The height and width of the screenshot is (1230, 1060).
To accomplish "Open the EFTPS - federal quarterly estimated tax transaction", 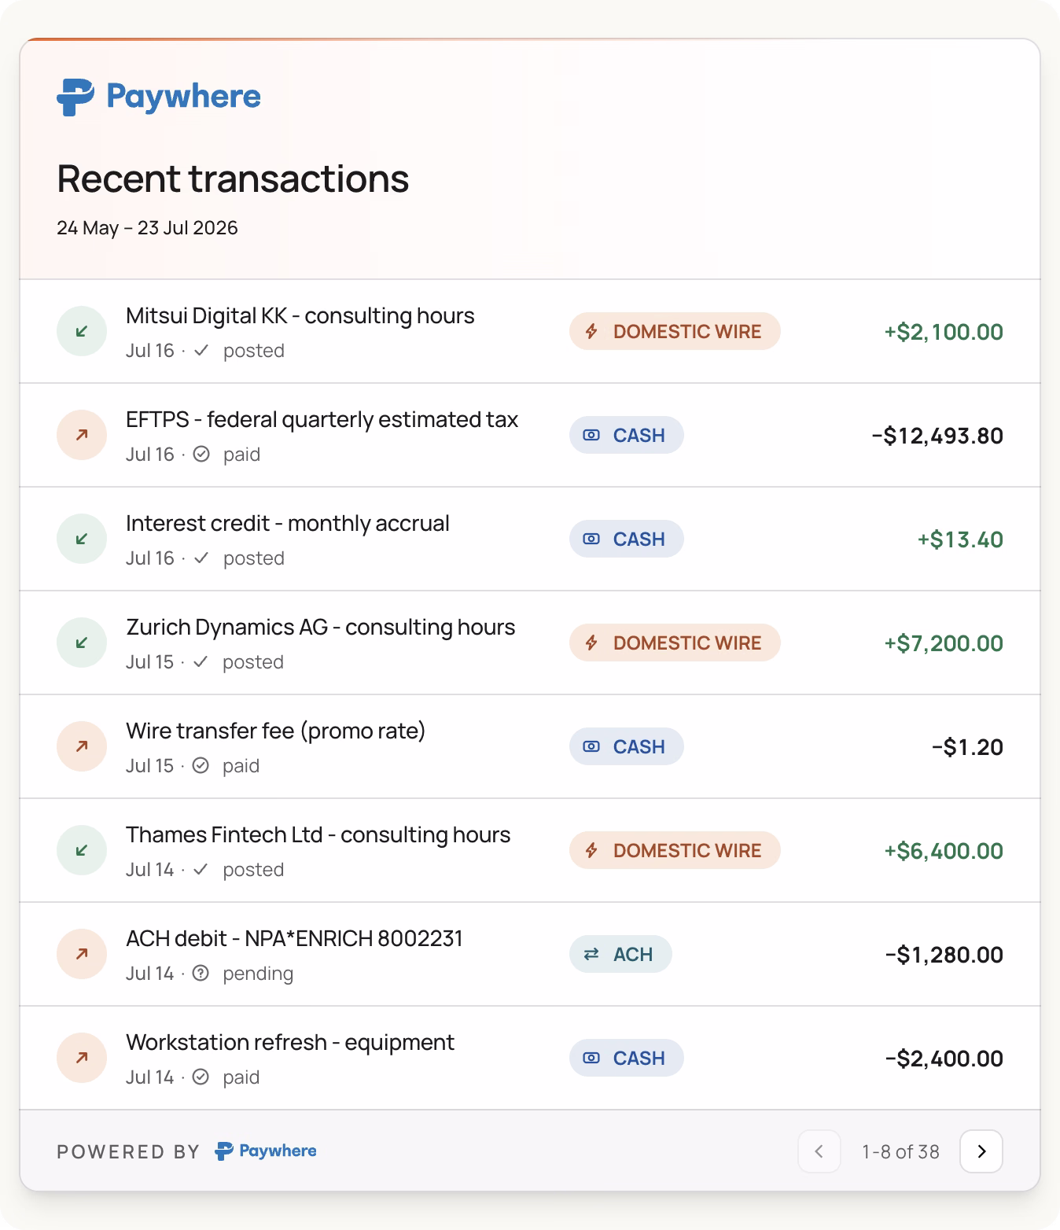I will pyautogui.click(x=530, y=435).
